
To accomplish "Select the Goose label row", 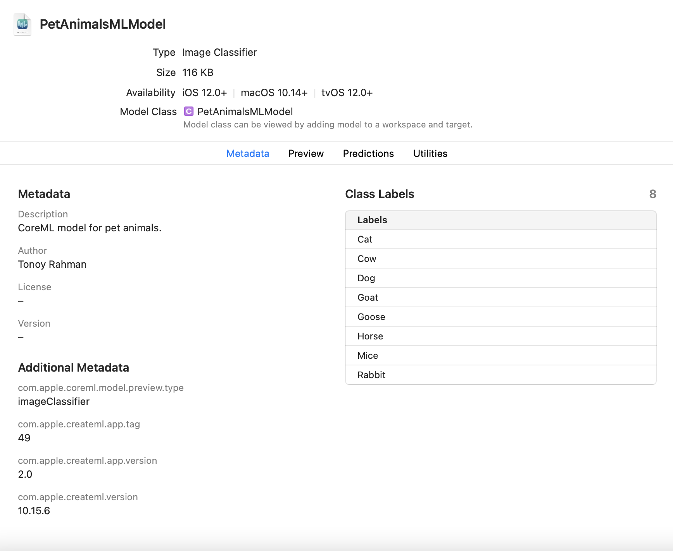I will click(x=501, y=317).
